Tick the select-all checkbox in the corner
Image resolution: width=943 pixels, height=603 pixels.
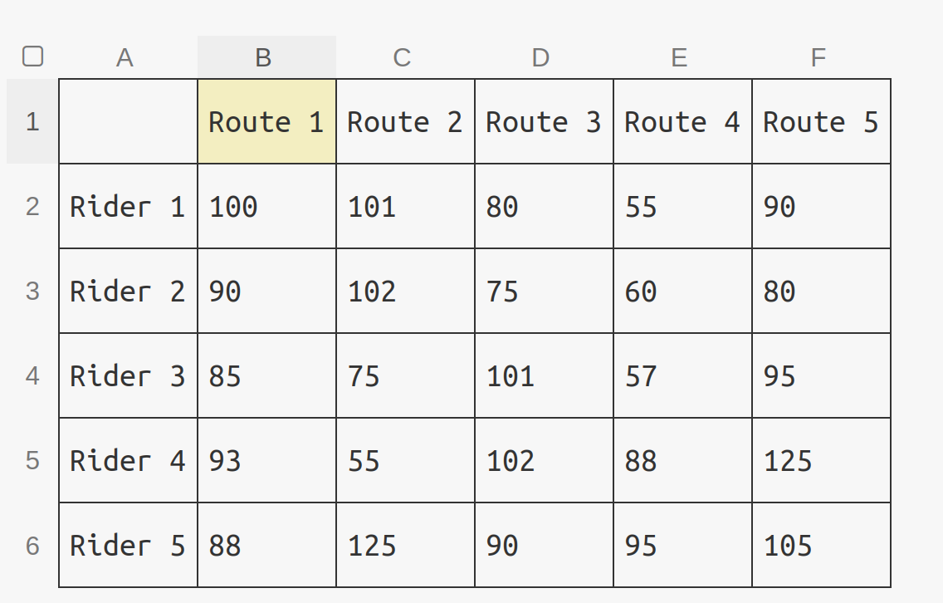click(x=32, y=56)
